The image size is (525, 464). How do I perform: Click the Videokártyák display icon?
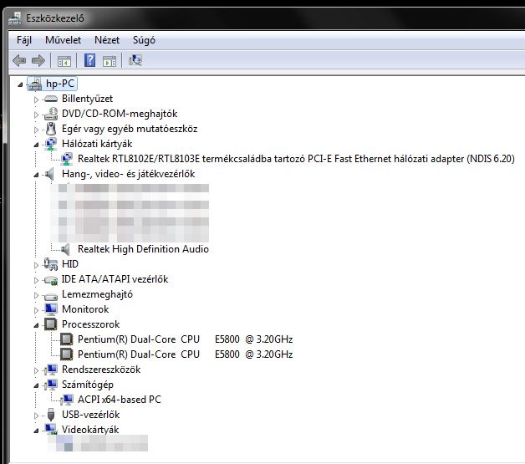click(x=51, y=430)
